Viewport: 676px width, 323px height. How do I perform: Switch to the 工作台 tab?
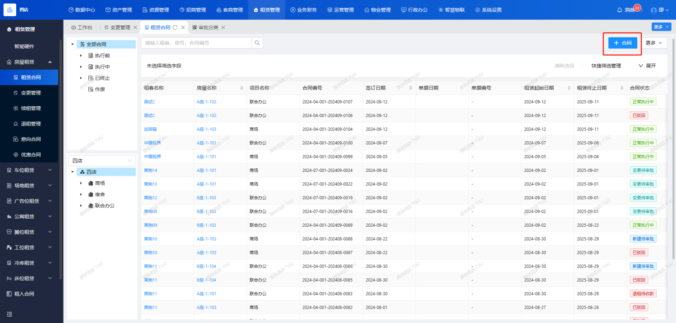pos(82,27)
